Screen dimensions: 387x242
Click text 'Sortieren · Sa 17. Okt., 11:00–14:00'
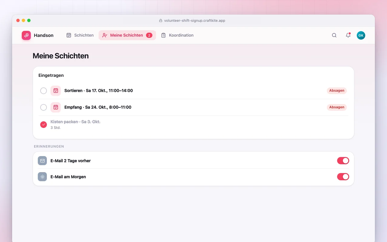pyautogui.click(x=99, y=90)
